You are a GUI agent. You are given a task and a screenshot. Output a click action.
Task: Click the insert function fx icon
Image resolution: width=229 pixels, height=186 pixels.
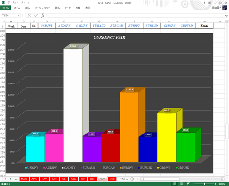(42, 15)
